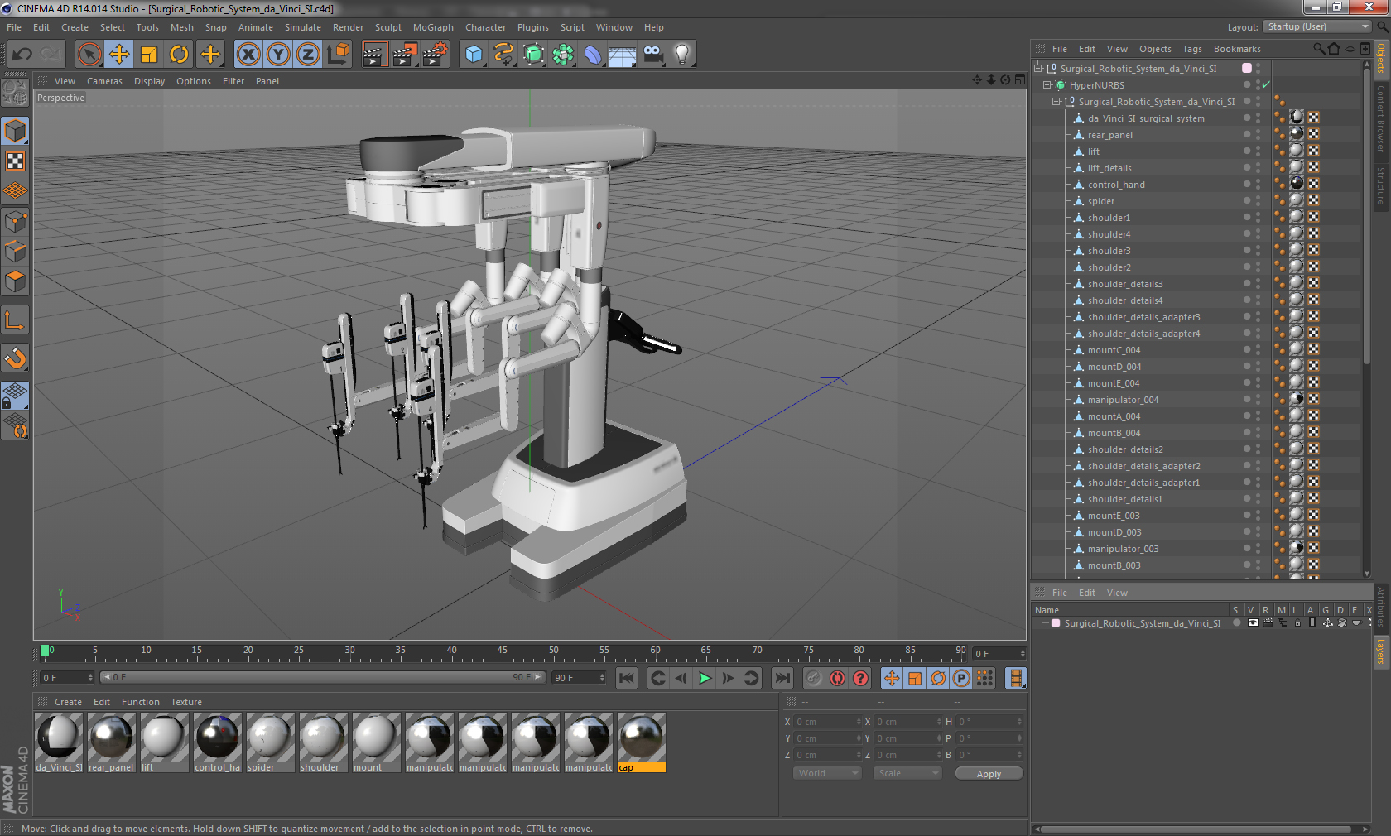Toggle visibility dots for lift
This screenshot has height=836, width=1391.
click(x=1259, y=151)
